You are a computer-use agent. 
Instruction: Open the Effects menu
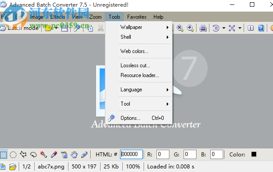[58, 17]
